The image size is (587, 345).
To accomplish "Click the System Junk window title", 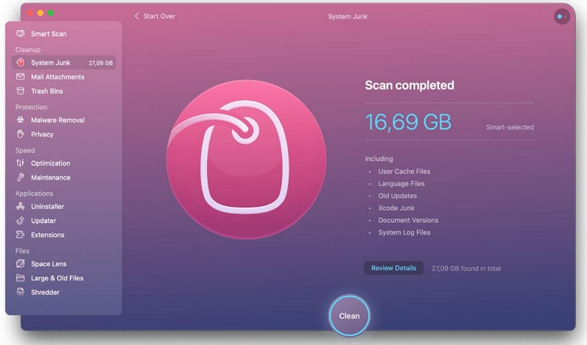I will tap(348, 16).
